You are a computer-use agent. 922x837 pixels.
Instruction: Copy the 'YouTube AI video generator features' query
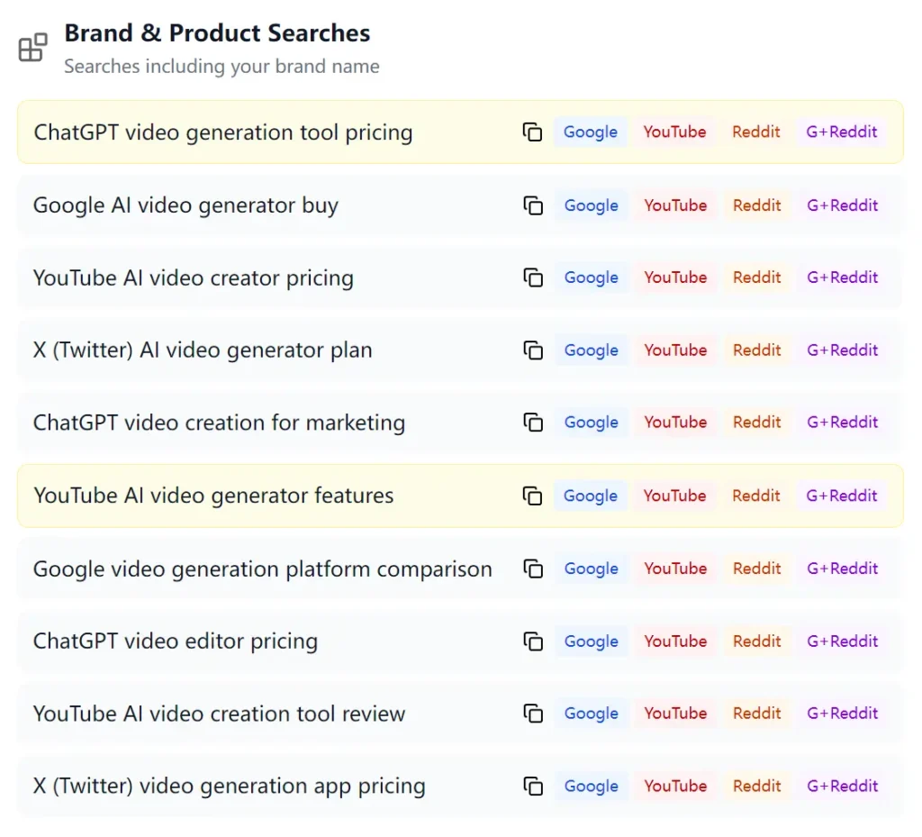(532, 496)
